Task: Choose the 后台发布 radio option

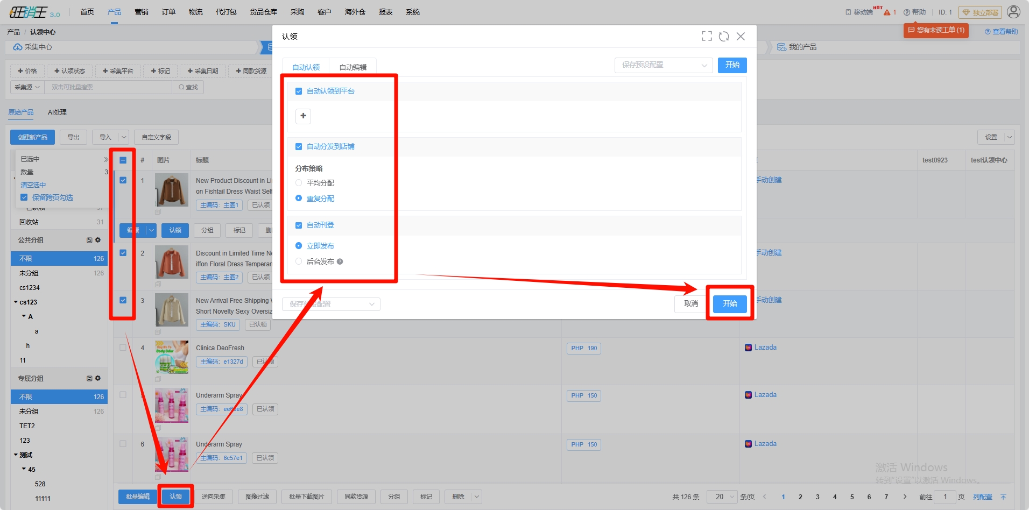Action: 299,261
